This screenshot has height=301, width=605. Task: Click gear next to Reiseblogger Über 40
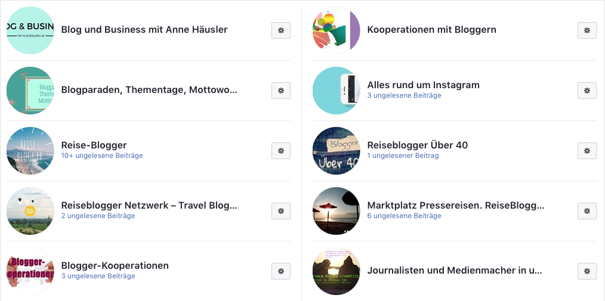[x=587, y=151]
